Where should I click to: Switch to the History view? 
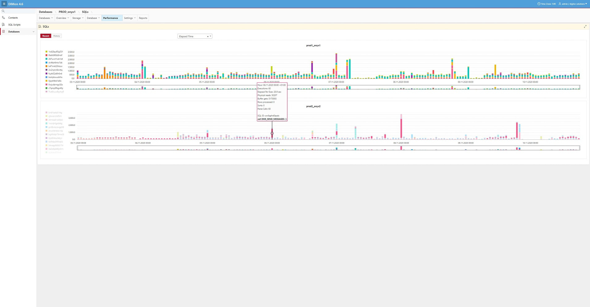click(57, 36)
